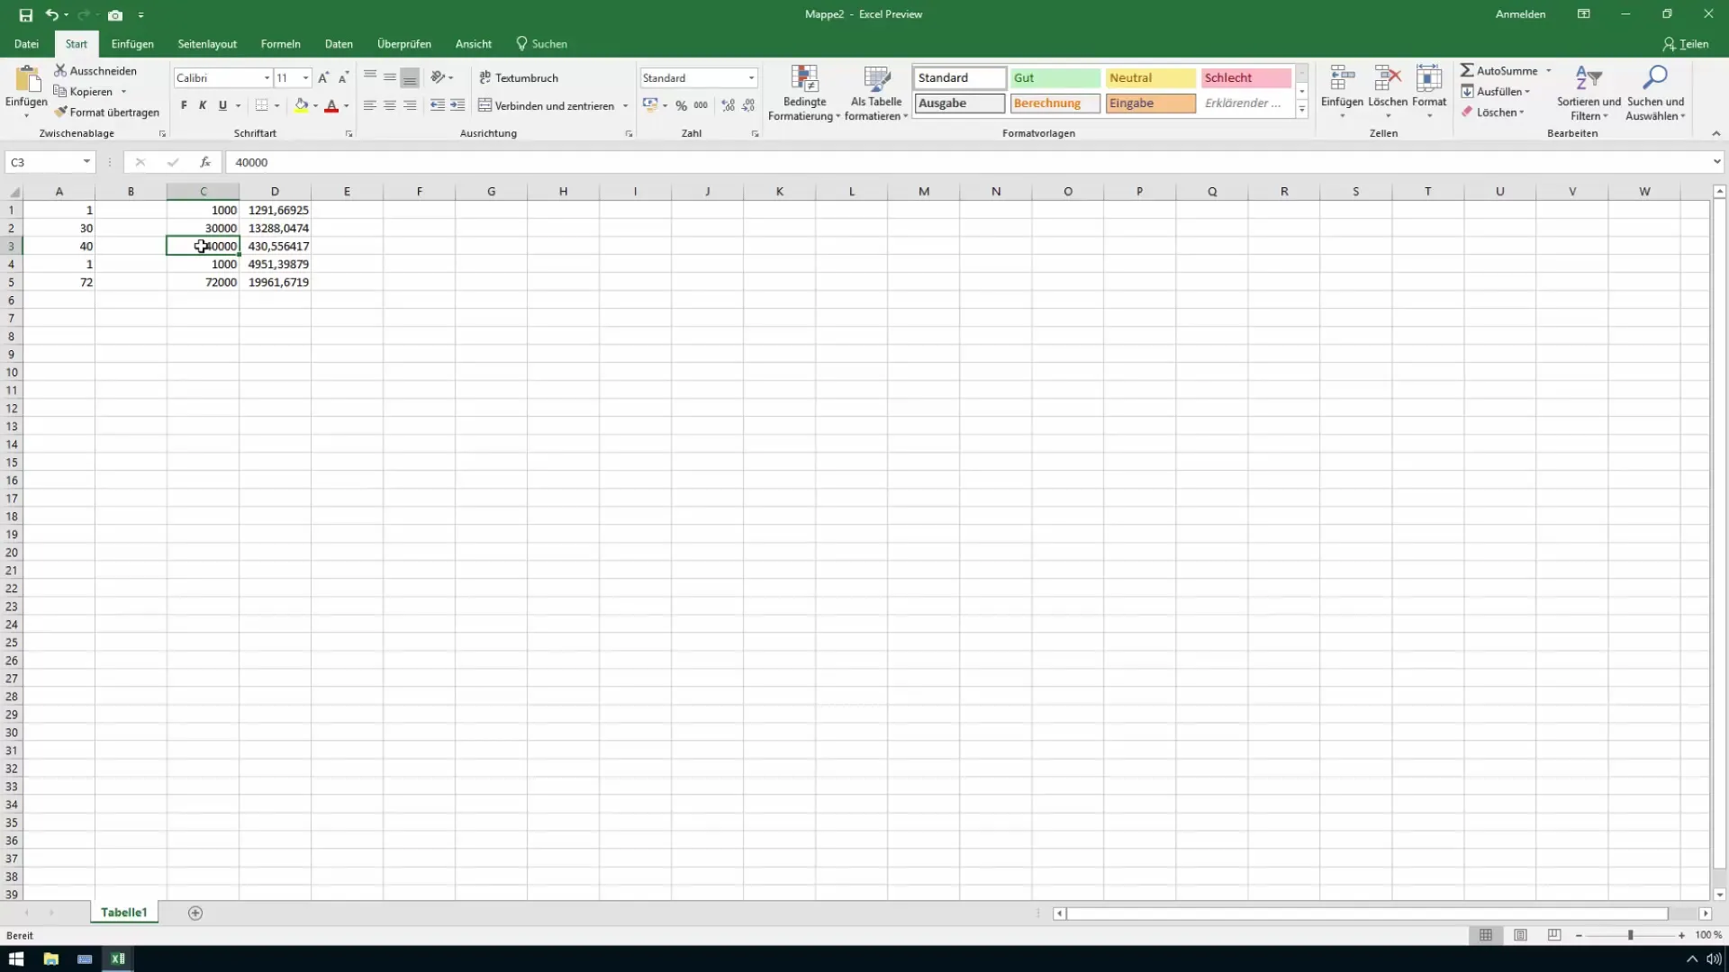The width and height of the screenshot is (1729, 972).
Task: Switch to the Formeln tab
Action: pyautogui.click(x=280, y=43)
